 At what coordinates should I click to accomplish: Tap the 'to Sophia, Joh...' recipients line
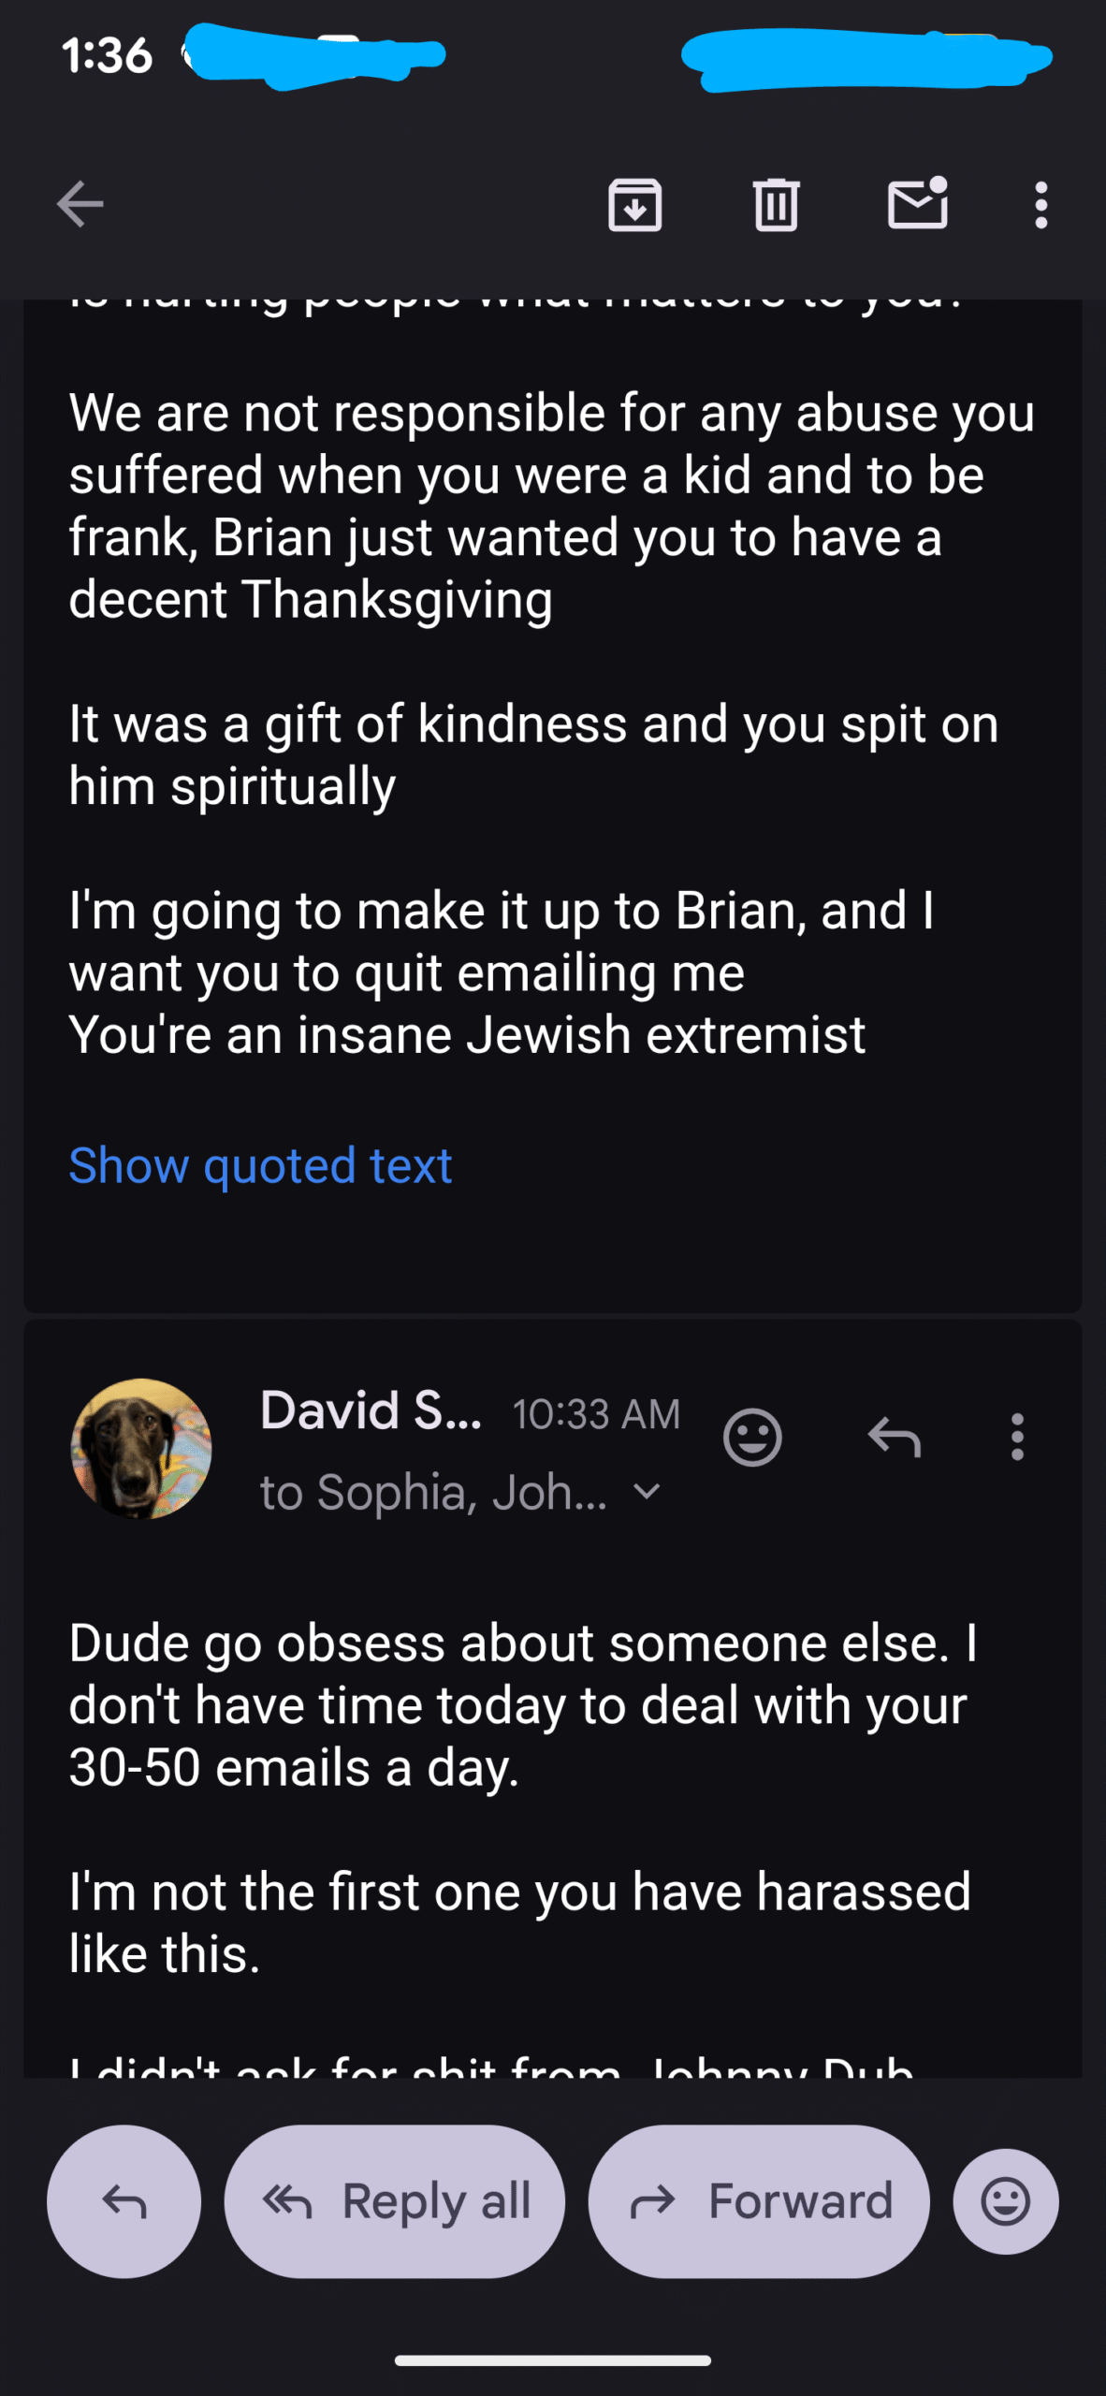[x=433, y=1492]
